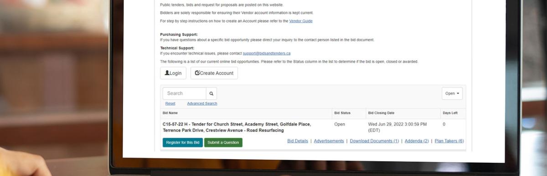The image size is (547, 176).
Task: Open the Addenda (2) link
Action: coord(417,141)
